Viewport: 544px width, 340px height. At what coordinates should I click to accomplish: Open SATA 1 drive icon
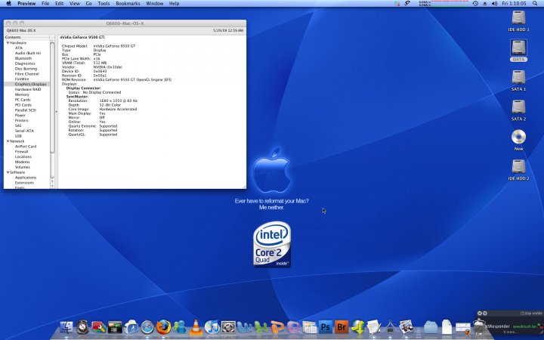(x=518, y=81)
